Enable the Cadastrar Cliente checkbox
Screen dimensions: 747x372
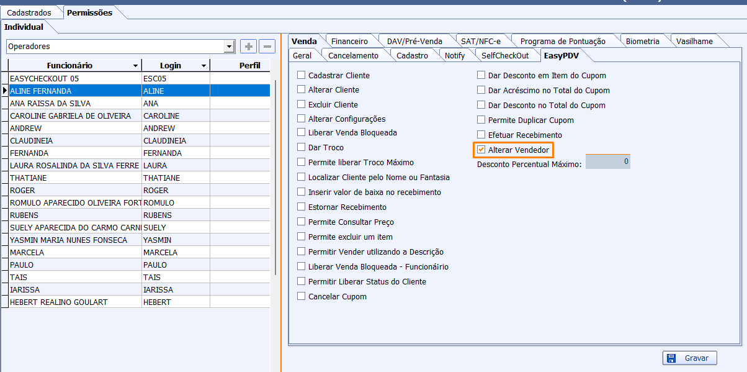point(302,75)
